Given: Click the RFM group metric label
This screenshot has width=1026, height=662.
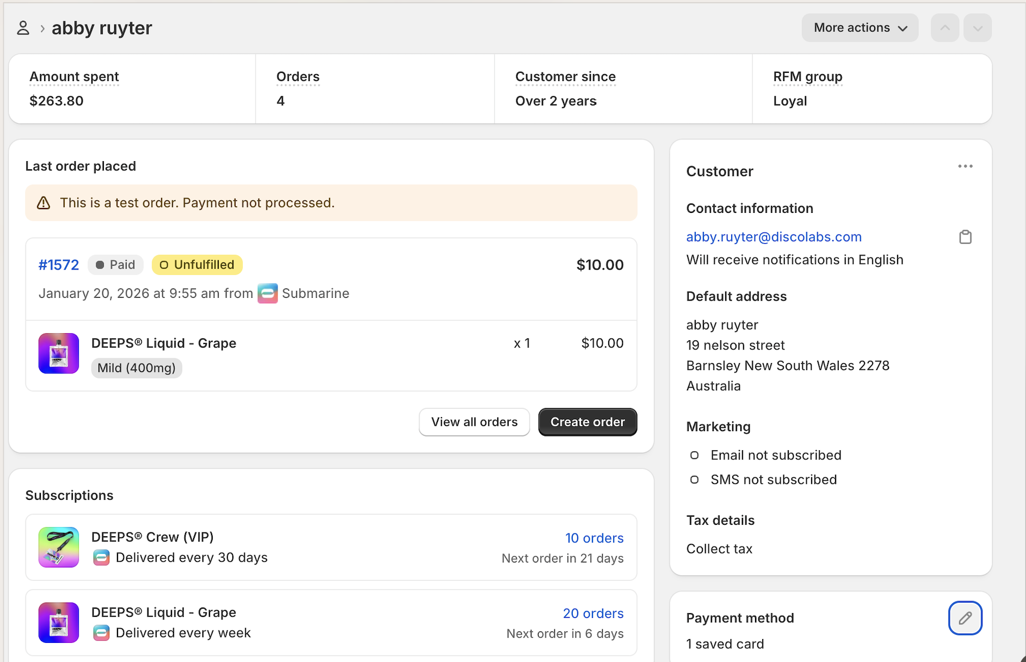Looking at the screenshot, I should (x=807, y=77).
